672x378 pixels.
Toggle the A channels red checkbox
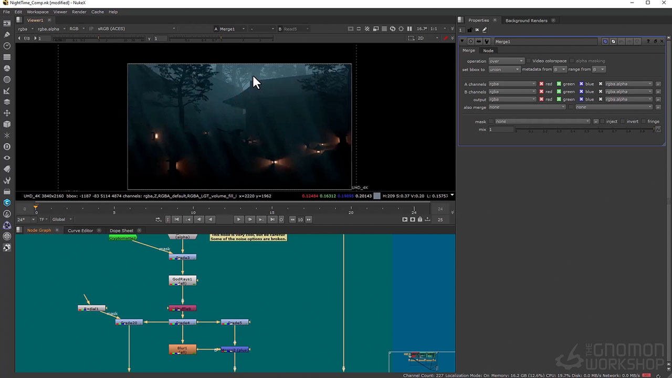pos(541,84)
